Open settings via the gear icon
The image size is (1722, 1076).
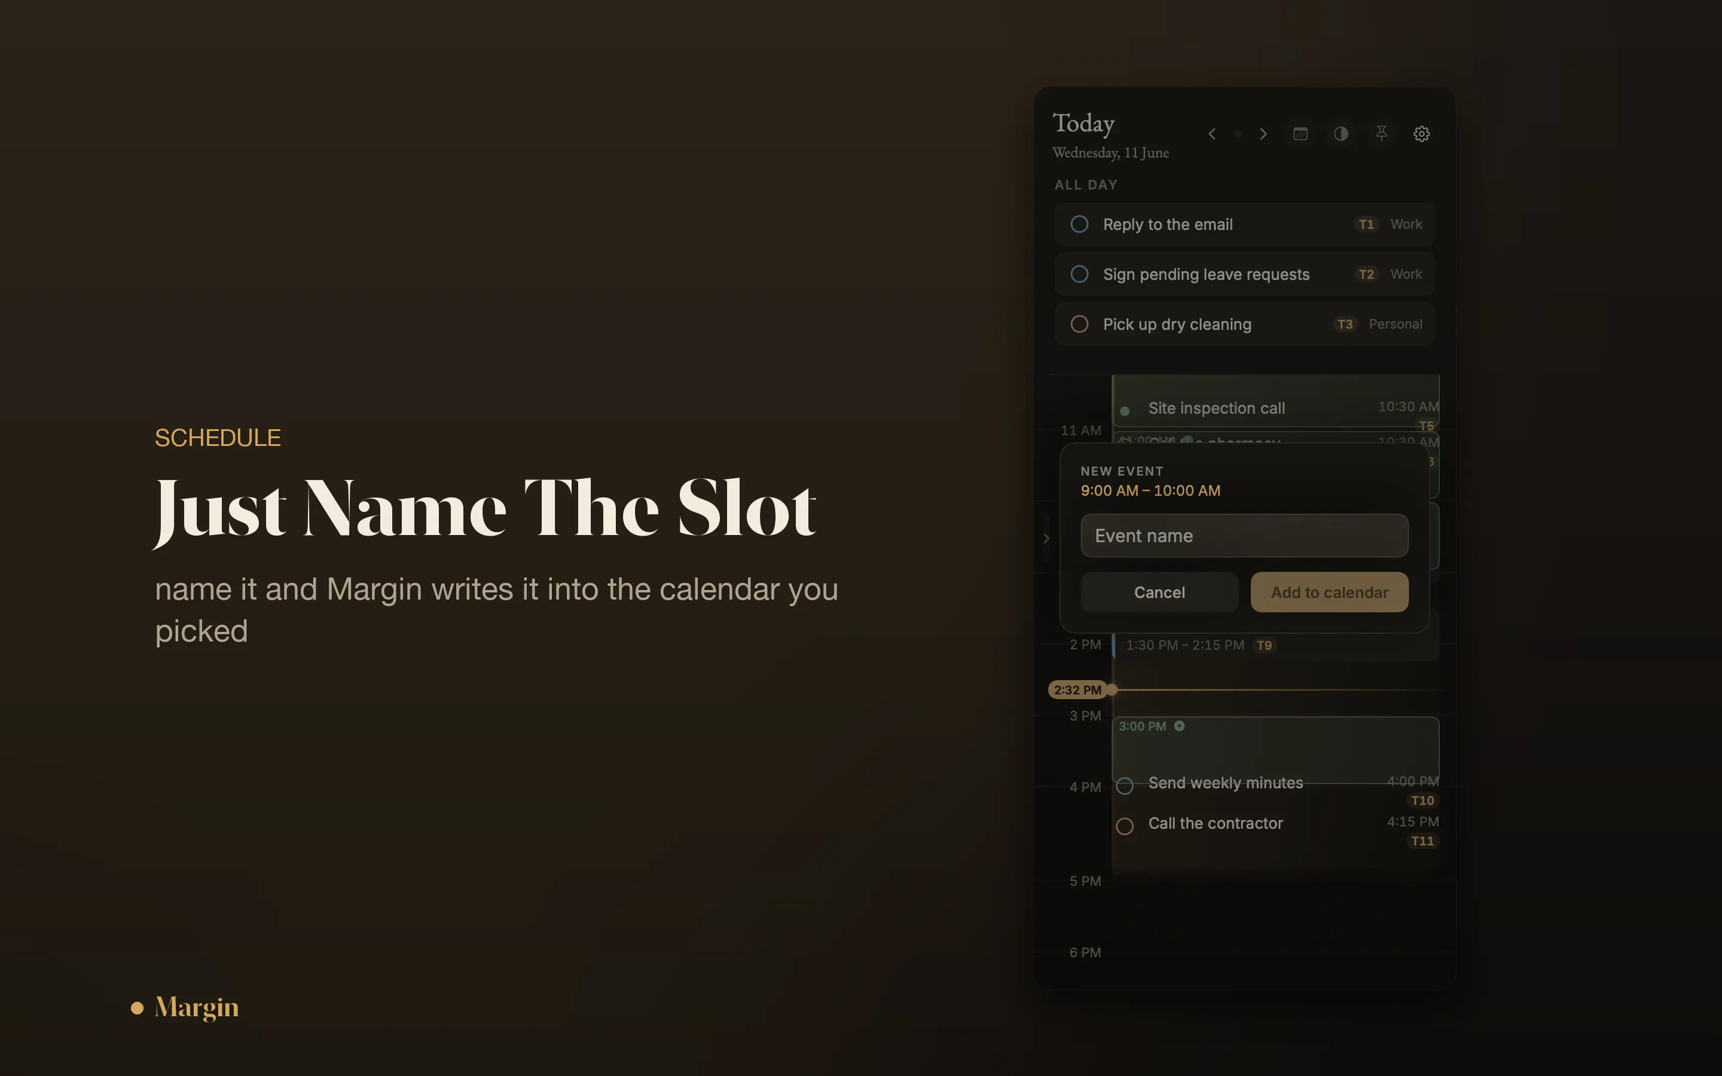click(1422, 134)
